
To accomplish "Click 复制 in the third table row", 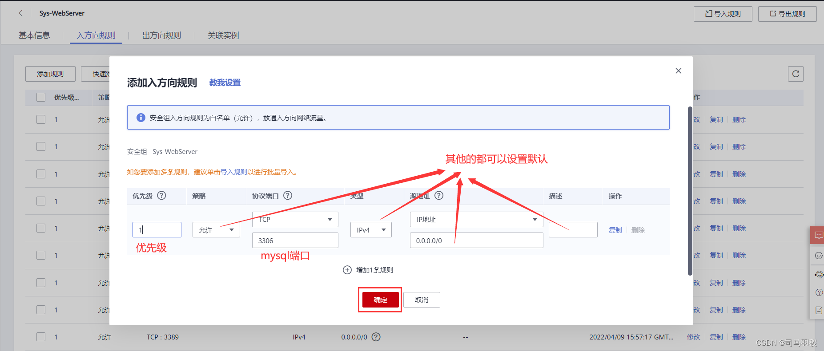I will click(x=716, y=174).
